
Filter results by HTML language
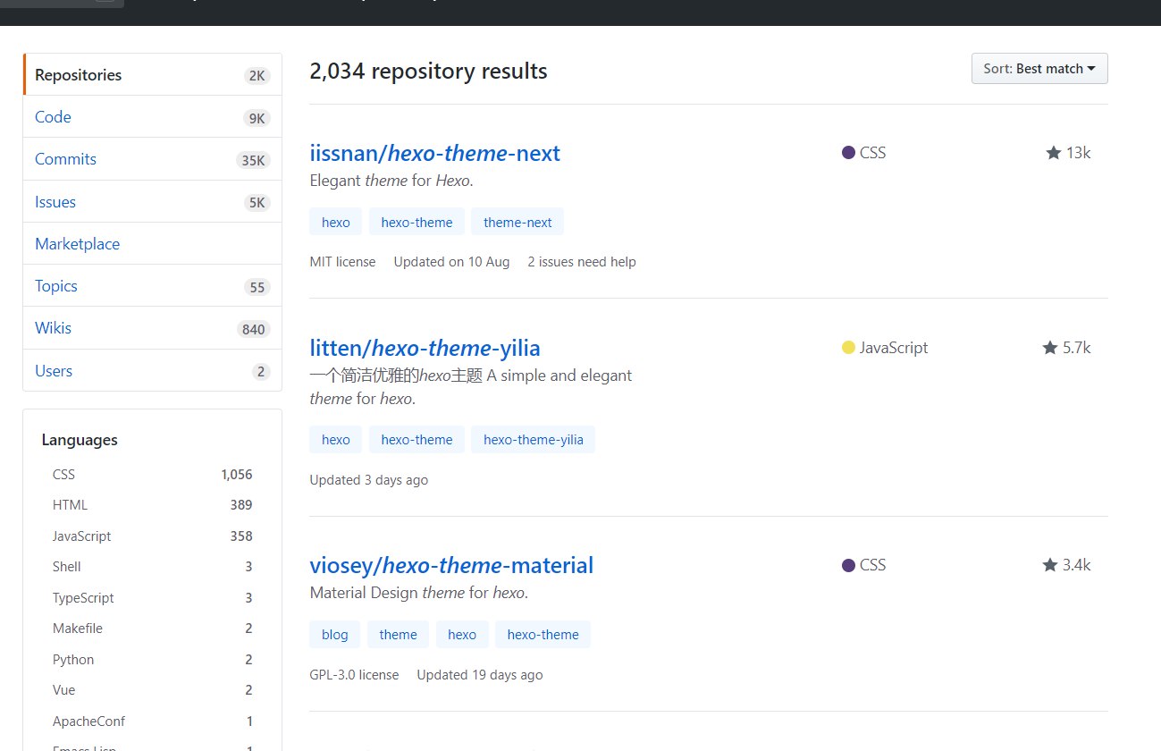(x=153, y=505)
